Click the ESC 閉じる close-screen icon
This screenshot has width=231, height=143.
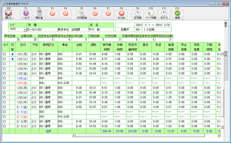pyautogui.click(x=8, y=15)
